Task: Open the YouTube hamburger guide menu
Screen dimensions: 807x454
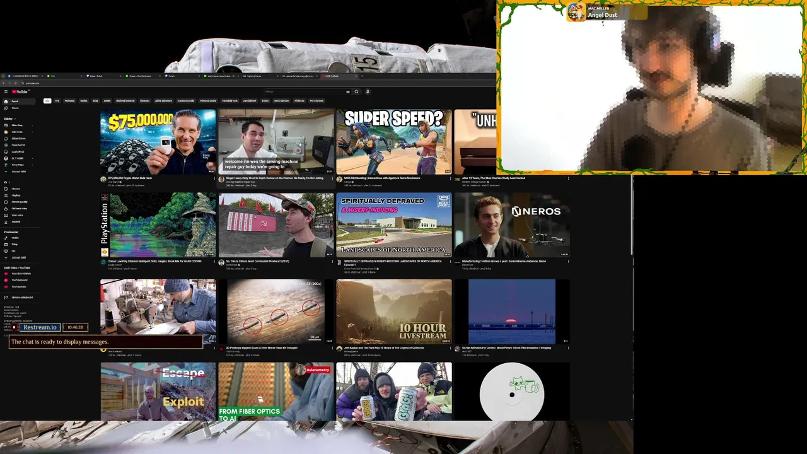Action: click(6, 91)
